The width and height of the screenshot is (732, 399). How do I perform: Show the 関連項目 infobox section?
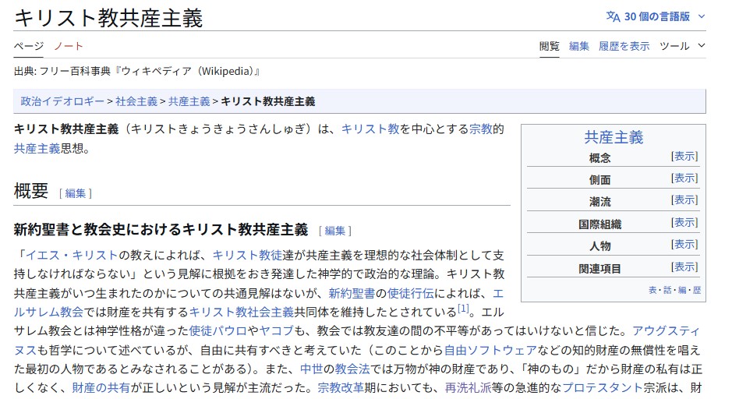(x=684, y=267)
